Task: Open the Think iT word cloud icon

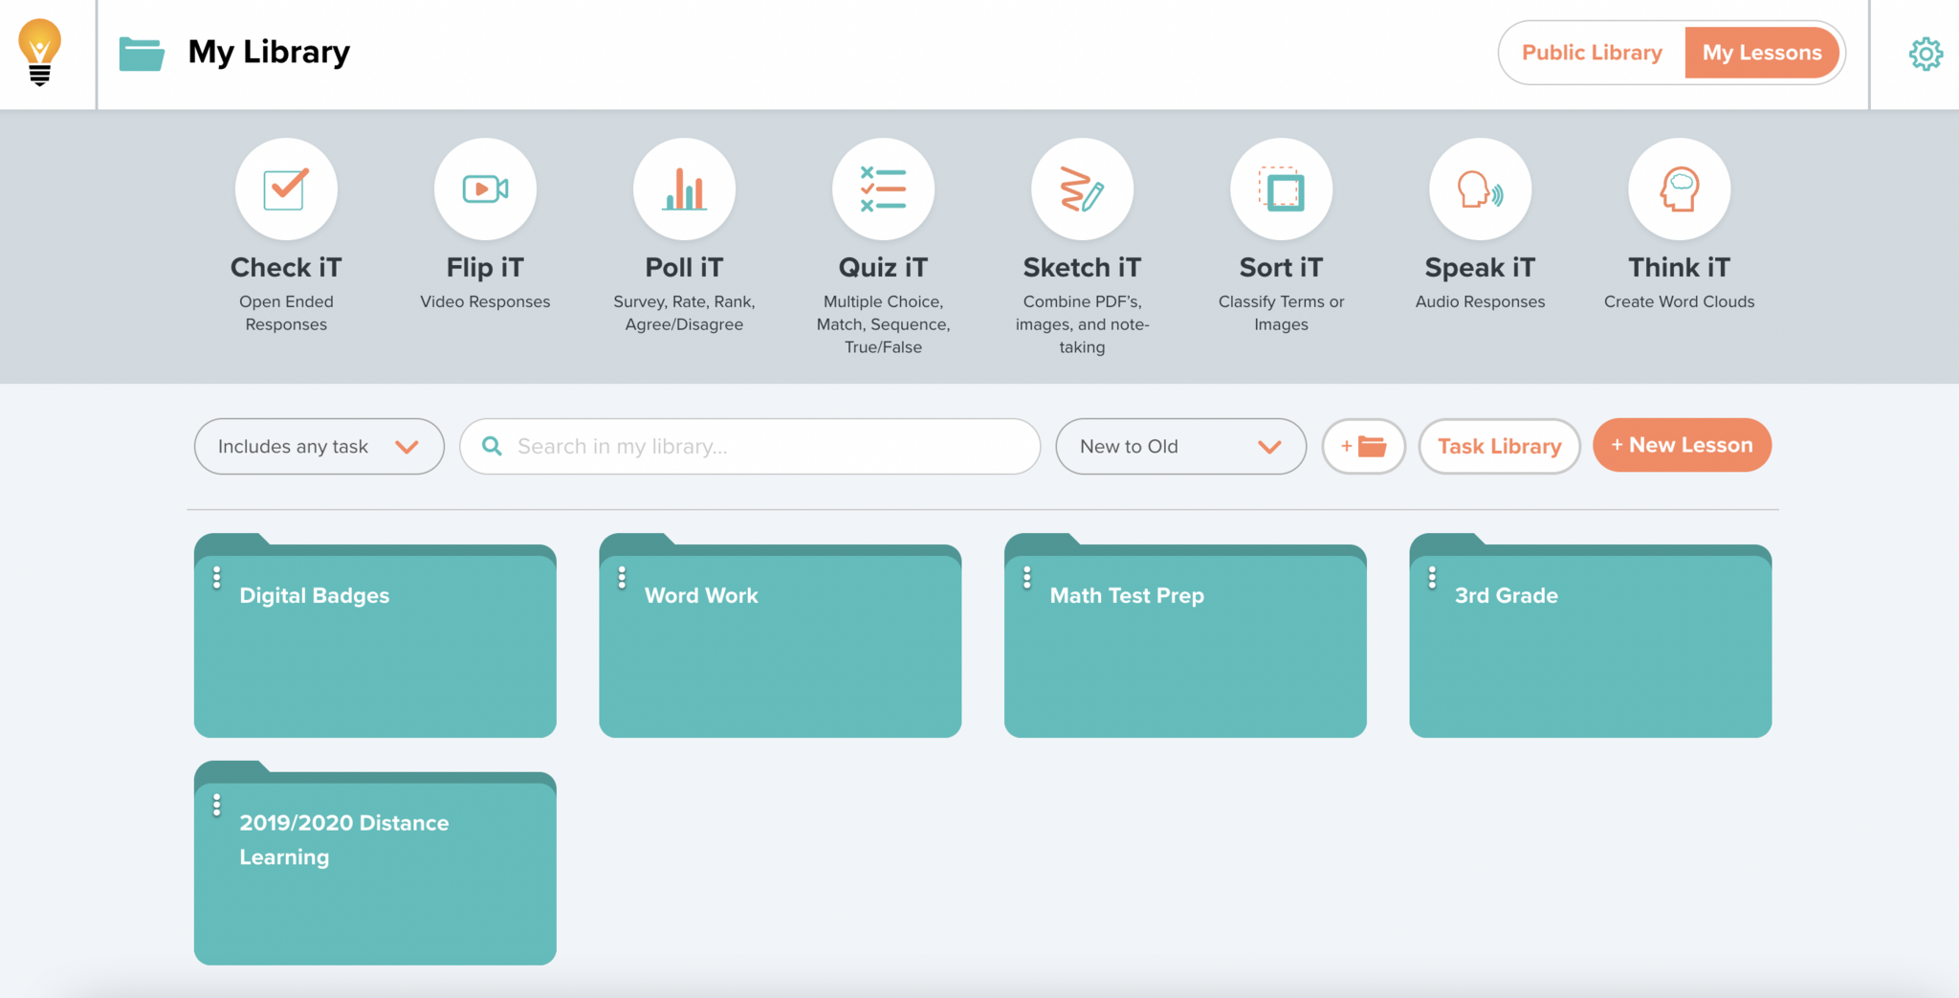Action: point(1679,189)
